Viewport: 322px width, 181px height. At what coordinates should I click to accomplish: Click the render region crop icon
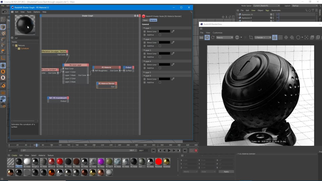[x=251, y=37]
